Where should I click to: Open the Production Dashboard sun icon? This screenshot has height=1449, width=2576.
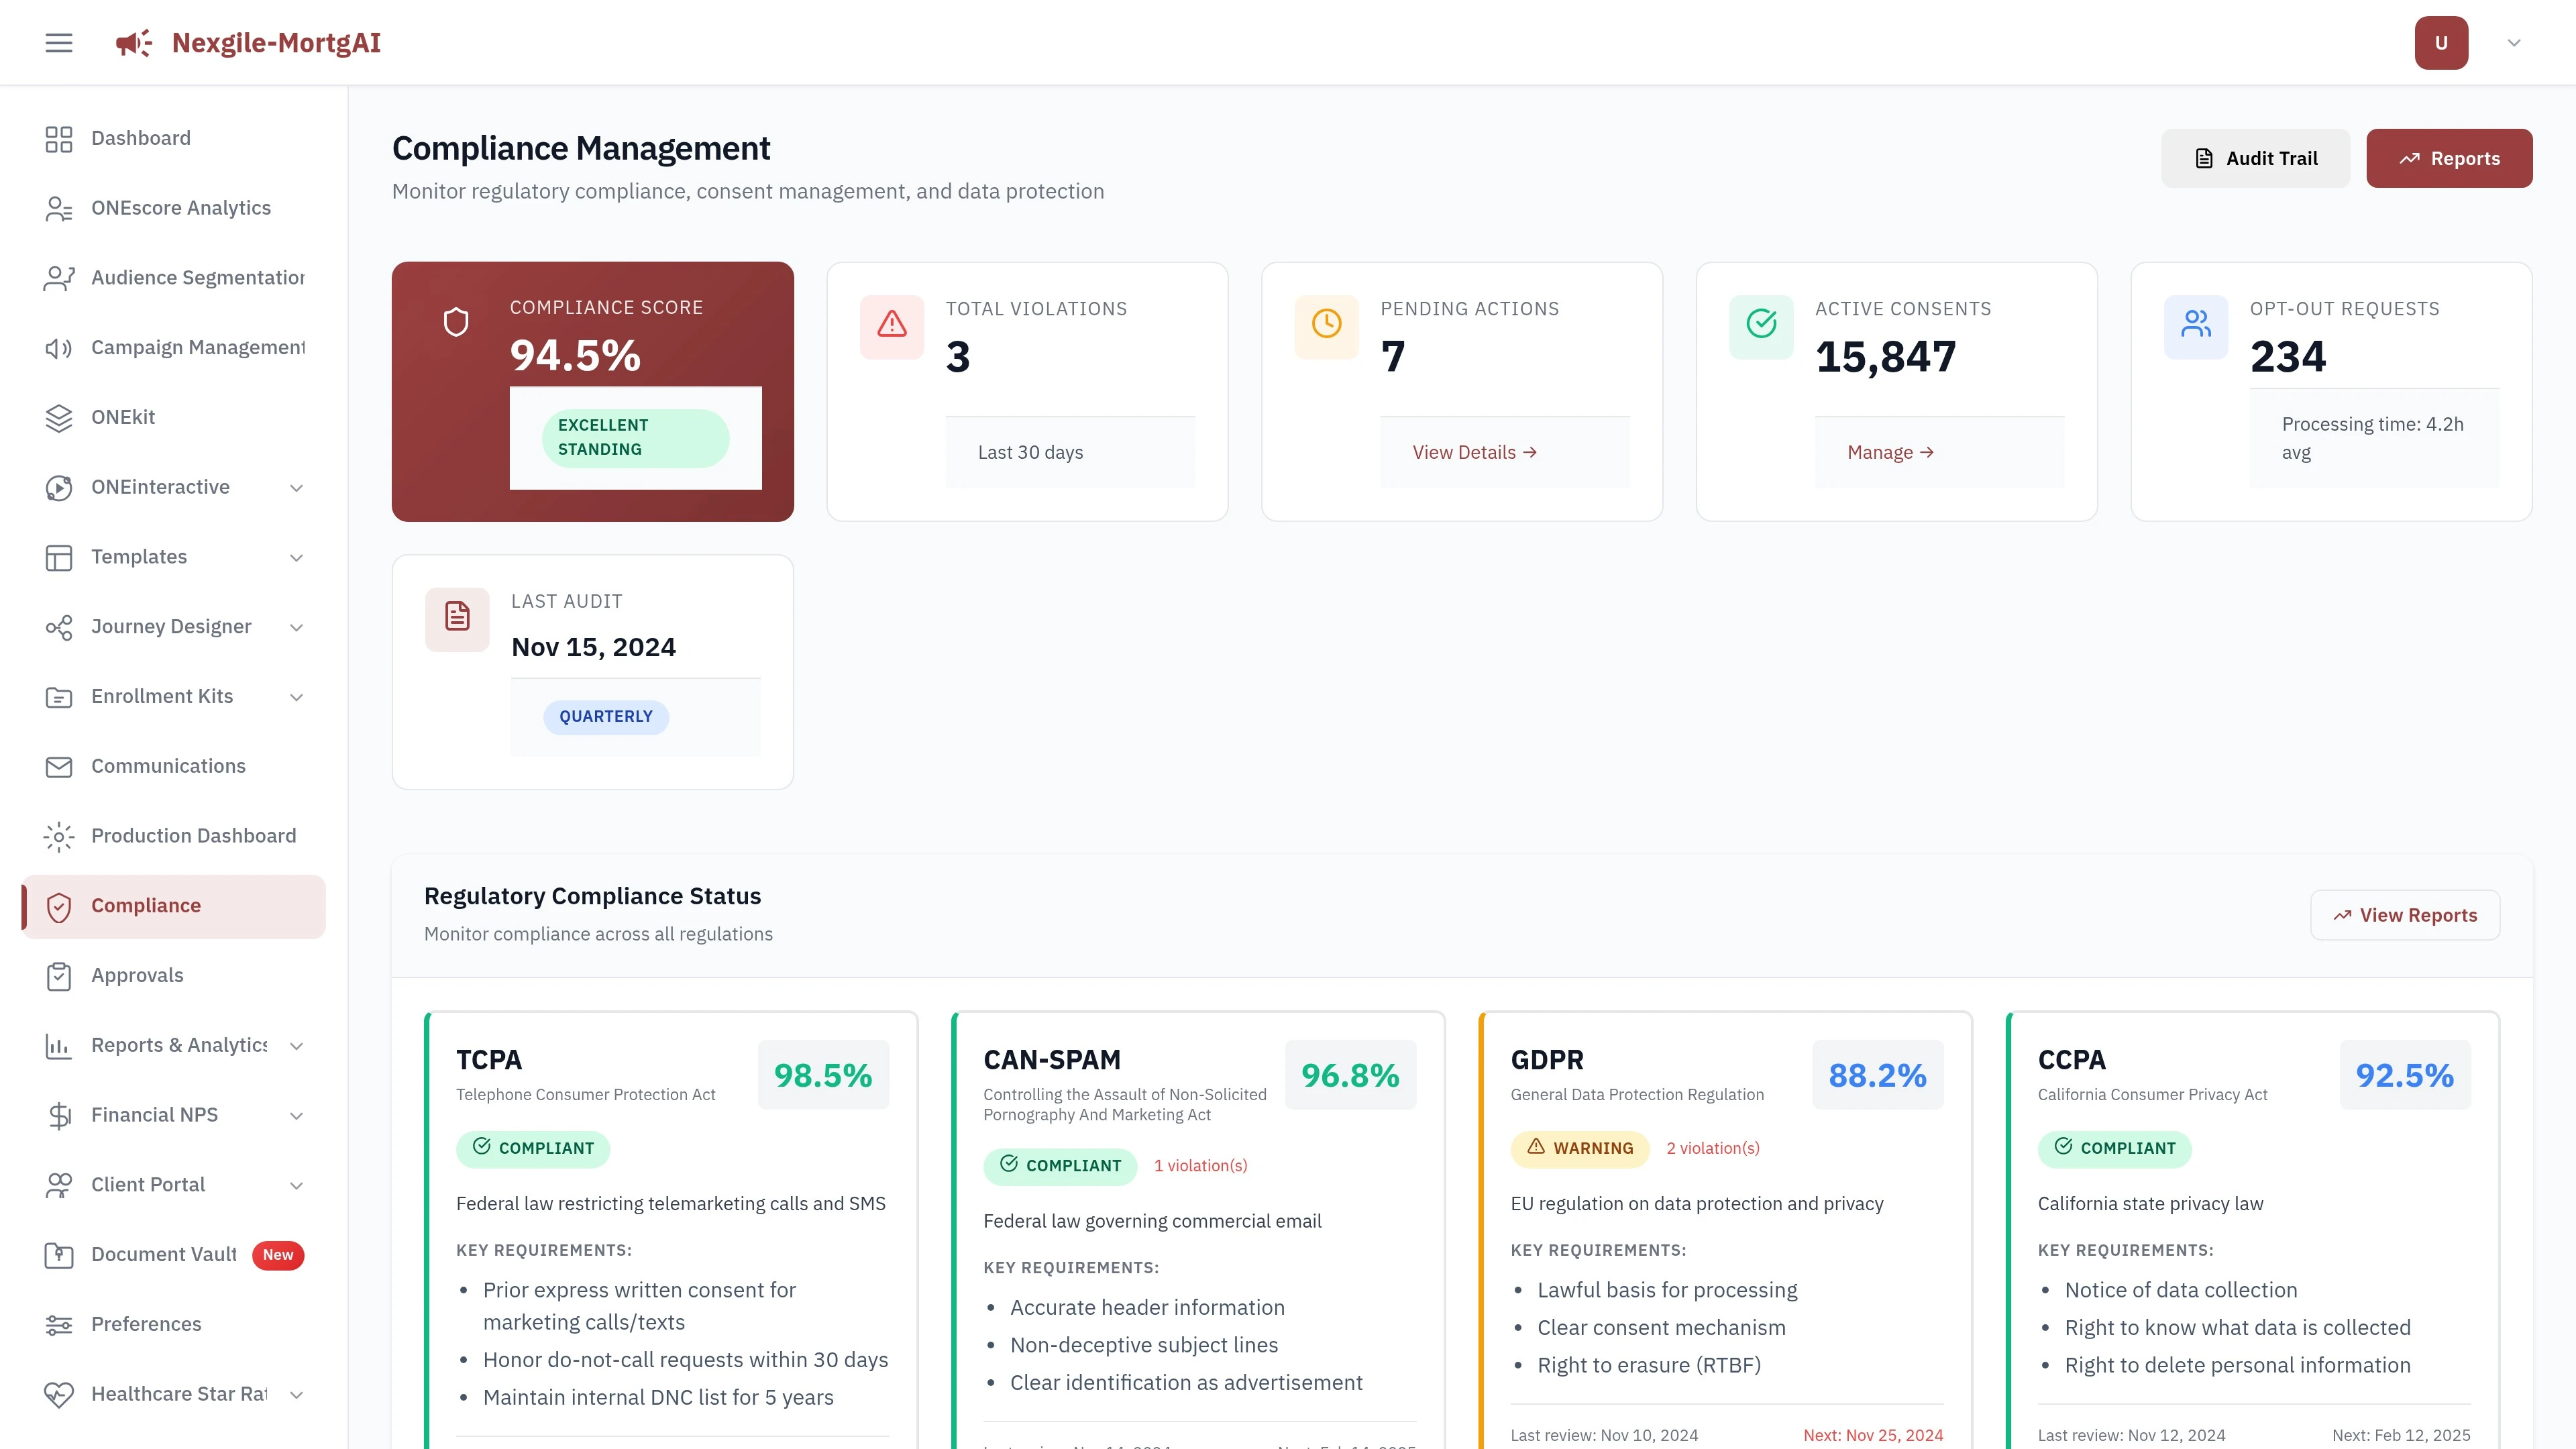pyautogui.click(x=59, y=836)
